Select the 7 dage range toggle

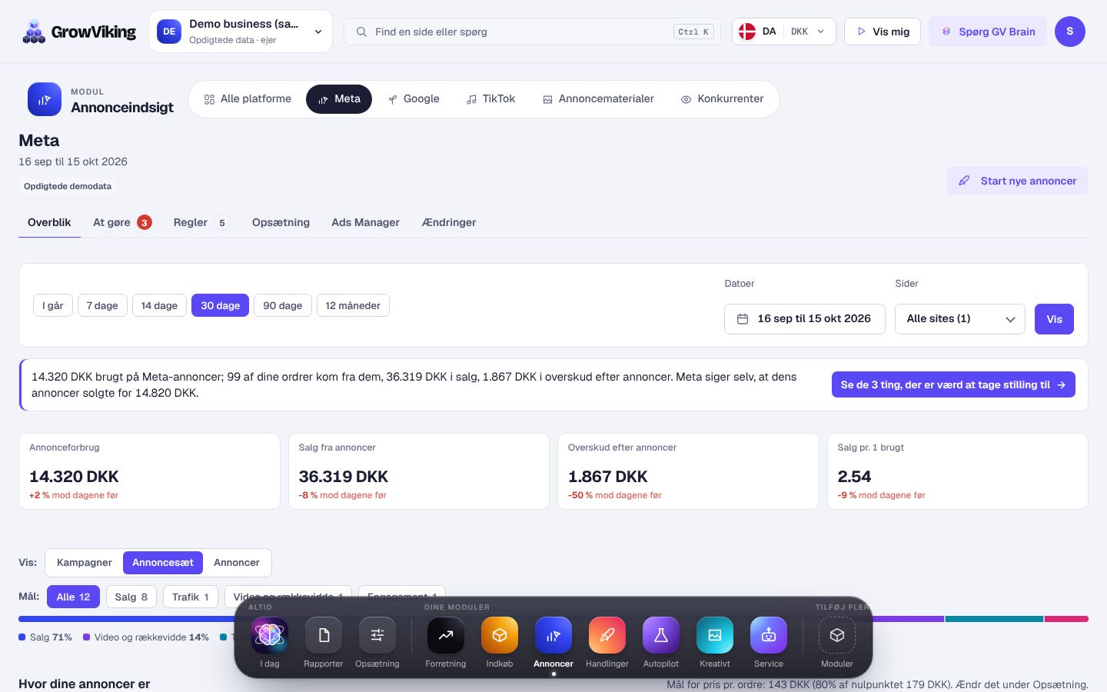(x=102, y=305)
